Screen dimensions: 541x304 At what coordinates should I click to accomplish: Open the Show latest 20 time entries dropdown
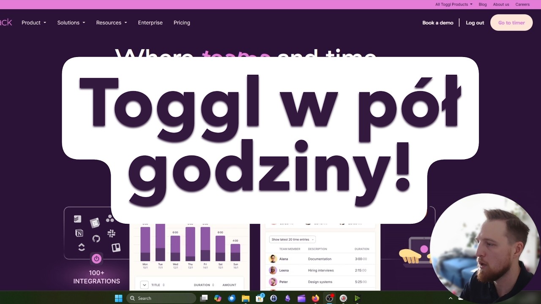292,239
